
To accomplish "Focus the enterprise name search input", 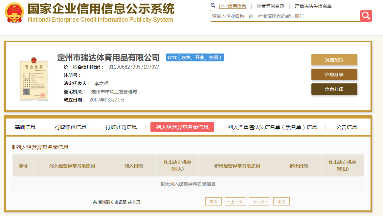I will pyautogui.click(x=285, y=16).
